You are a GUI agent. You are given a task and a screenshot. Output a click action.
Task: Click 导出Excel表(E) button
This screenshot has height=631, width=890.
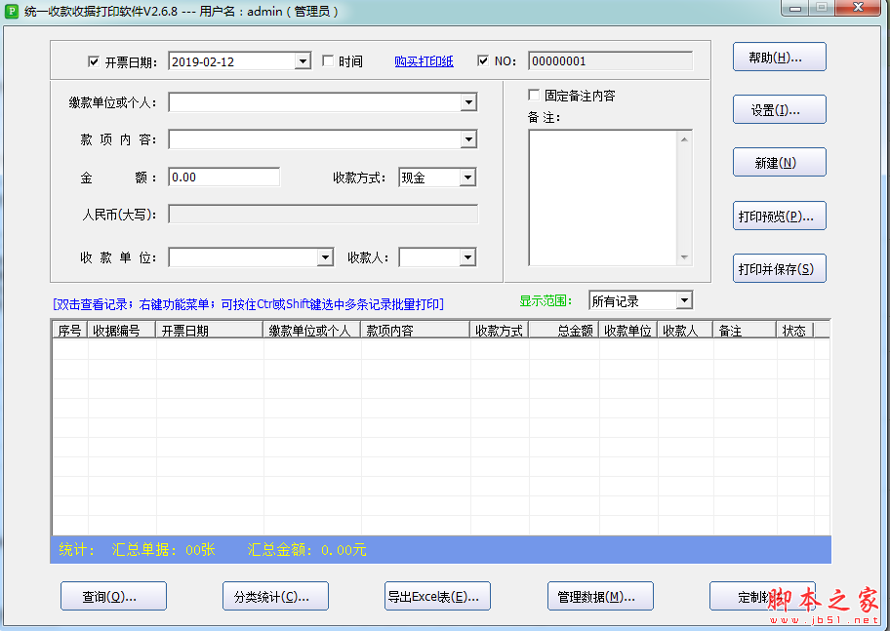point(437,596)
